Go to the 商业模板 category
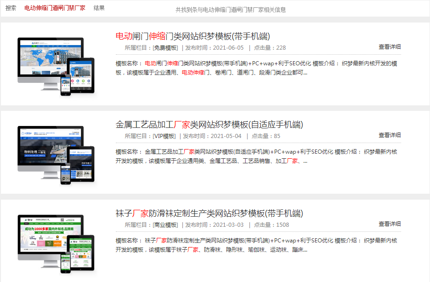 point(166,225)
